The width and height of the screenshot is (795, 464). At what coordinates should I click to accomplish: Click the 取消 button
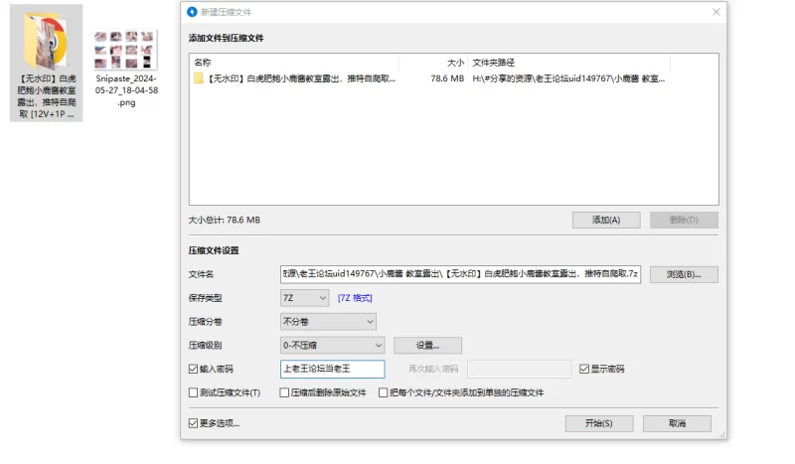(x=677, y=423)
